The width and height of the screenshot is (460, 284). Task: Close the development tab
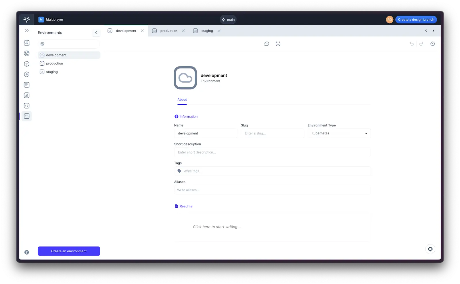click(142, 31)
